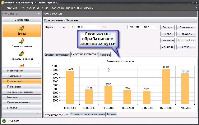
Task: Select Прочее in the navigation pane
Action: (22, 108)
